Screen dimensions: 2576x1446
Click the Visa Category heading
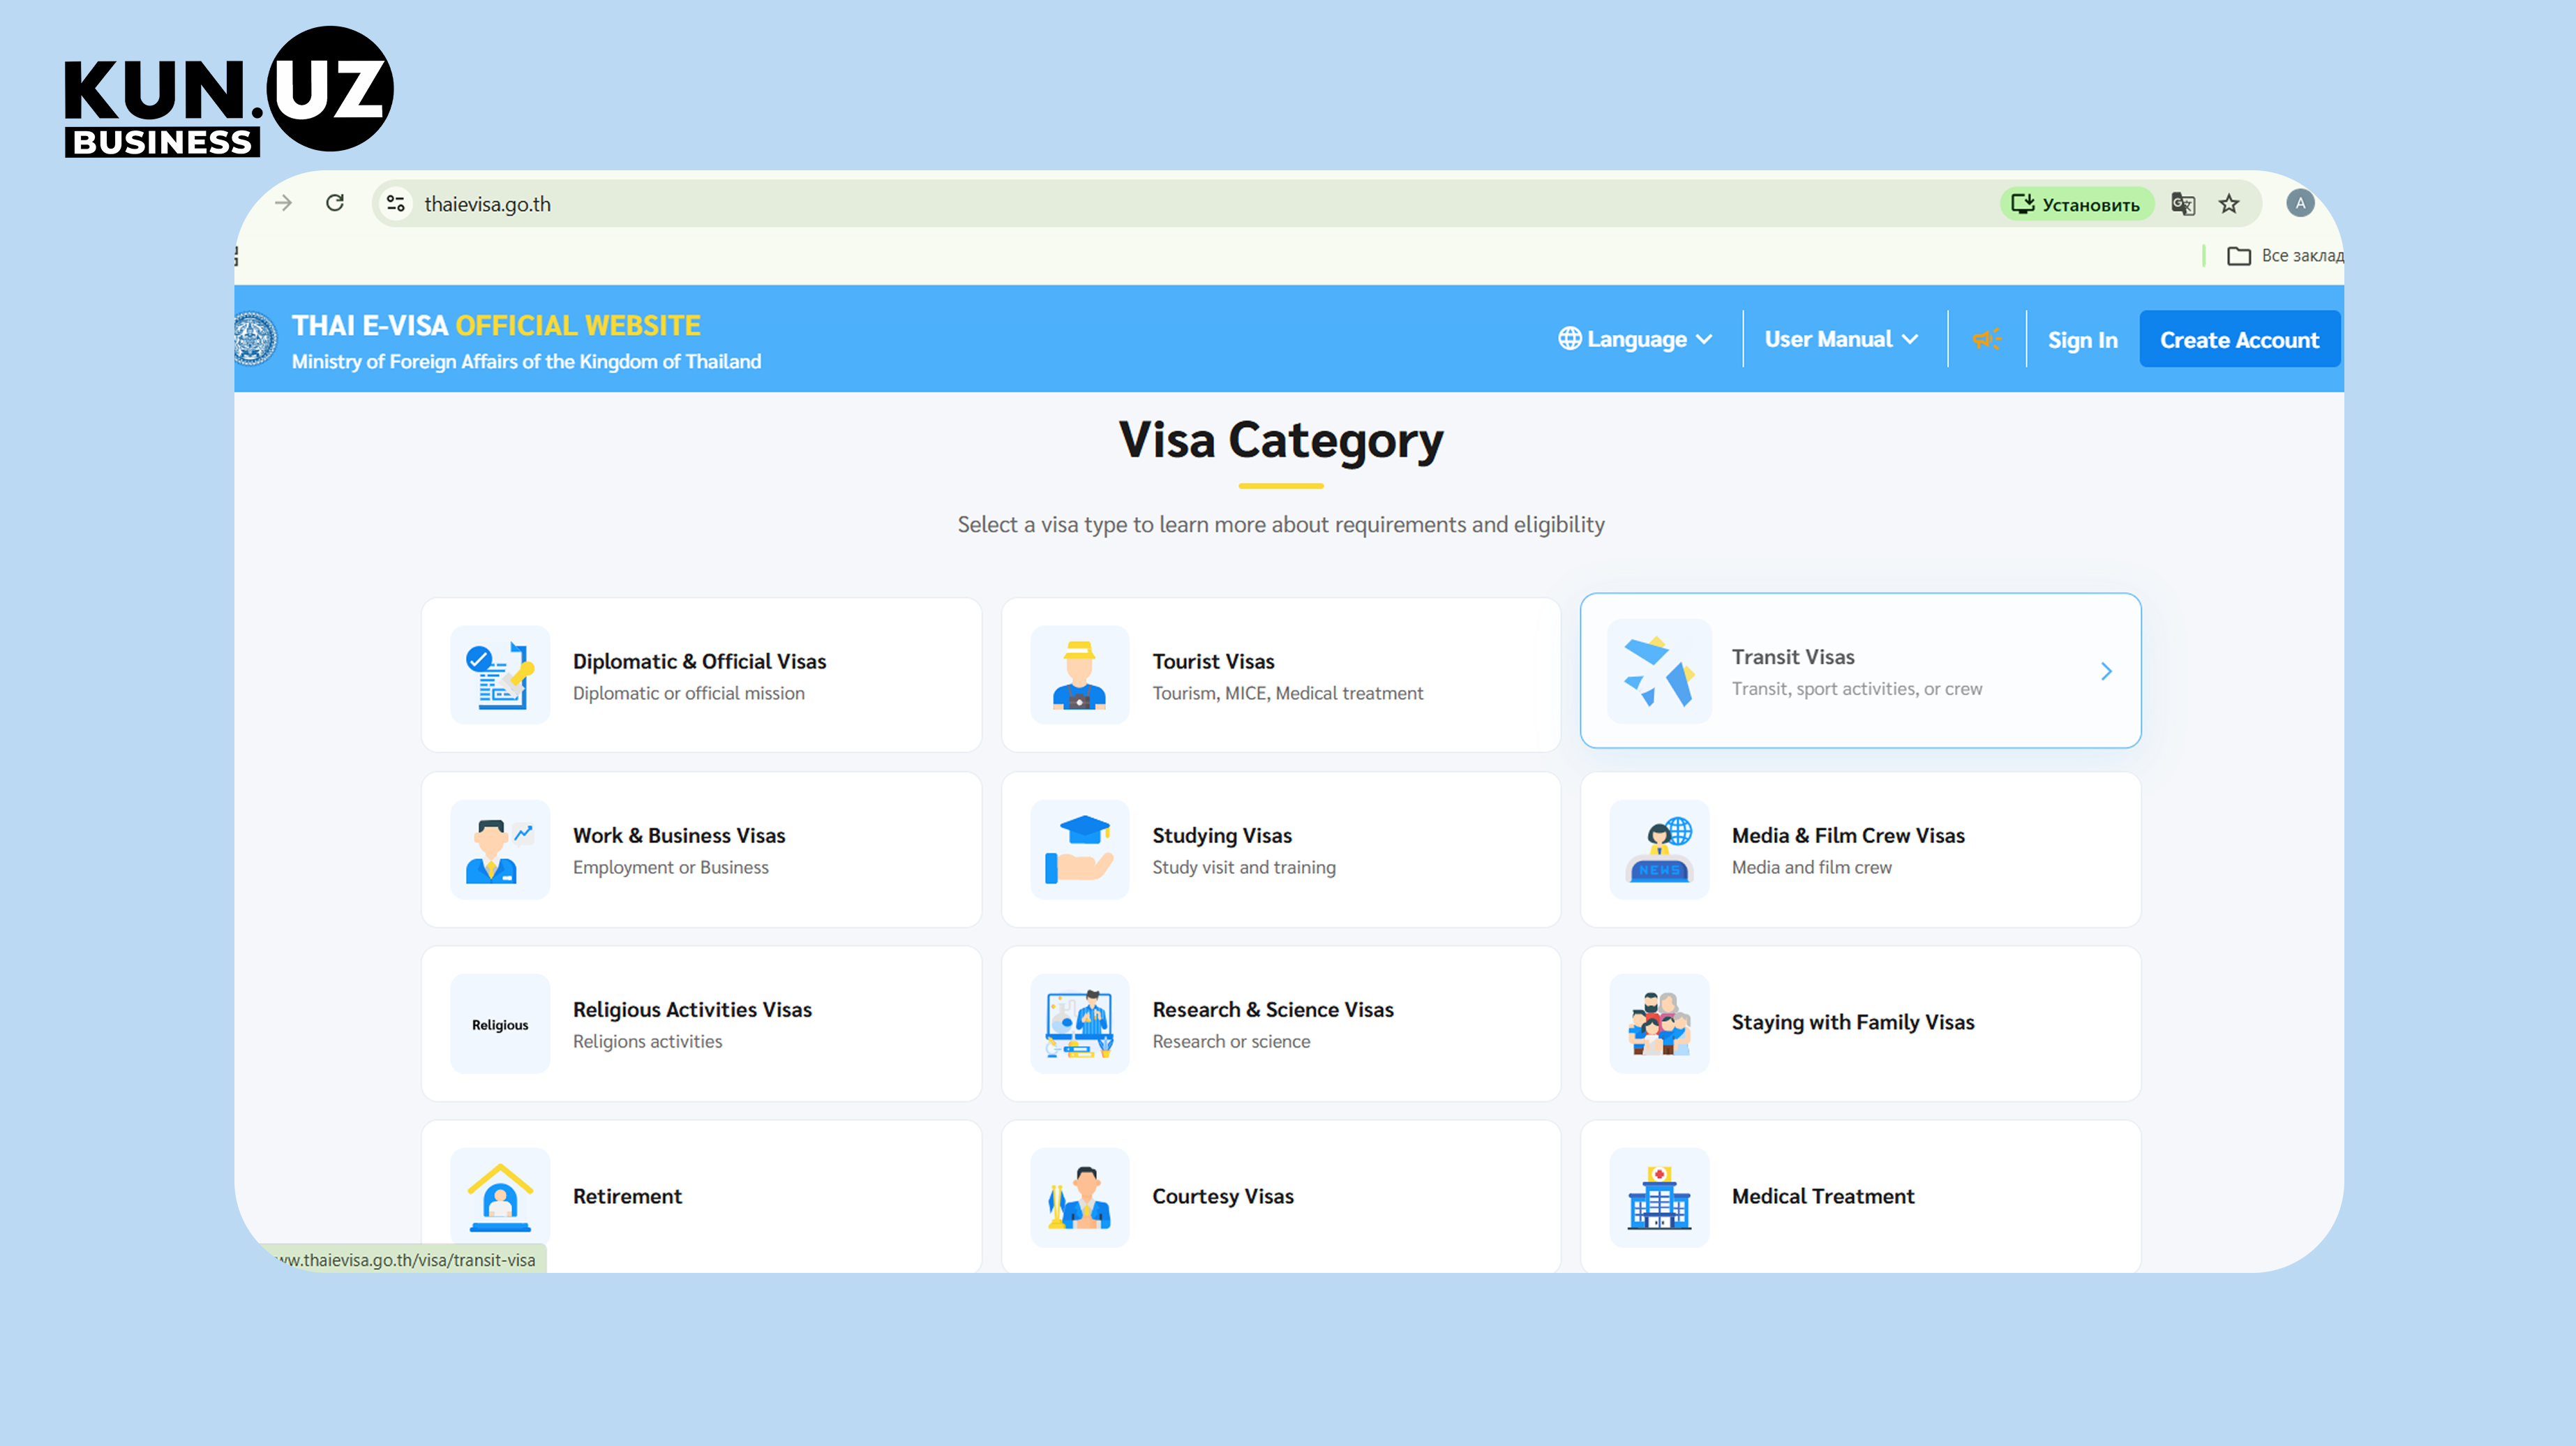tap(1281, 440)
